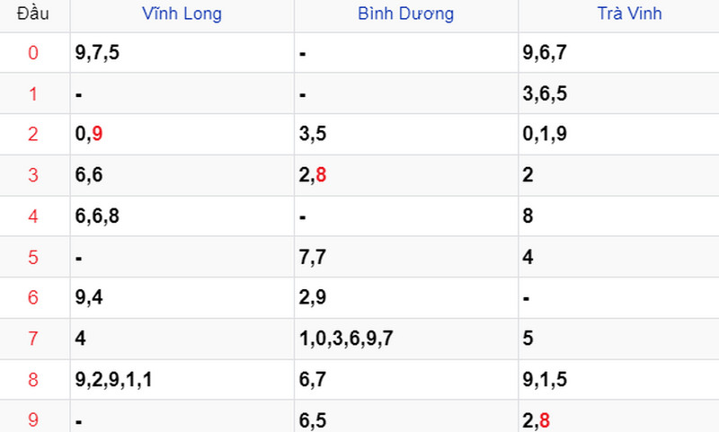Select row head number 0
Screen dimensions: 719x432
pos(33,53)
